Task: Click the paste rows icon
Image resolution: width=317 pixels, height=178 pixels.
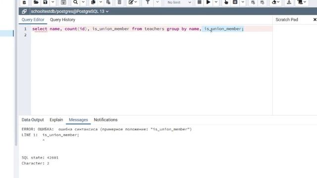Action: click(108, 2)
